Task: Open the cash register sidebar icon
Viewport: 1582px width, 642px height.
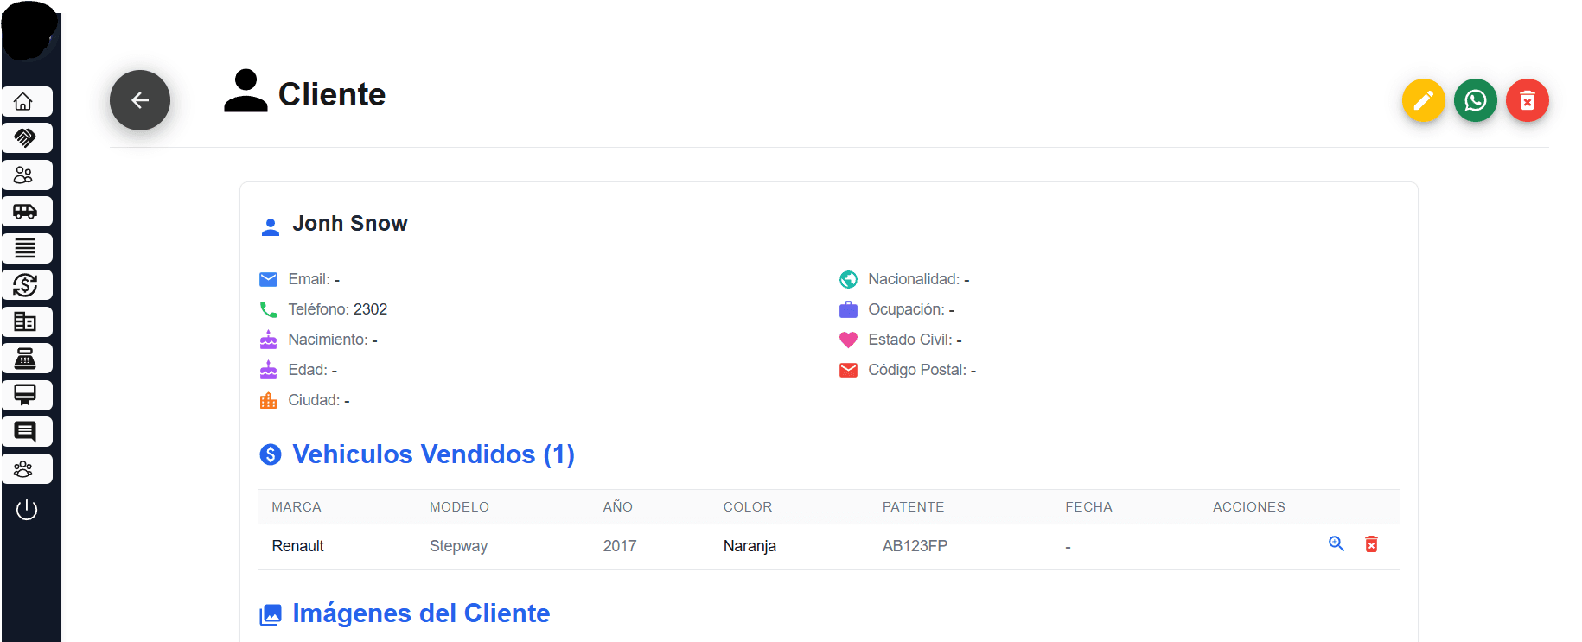Action: tap(27, 359)
